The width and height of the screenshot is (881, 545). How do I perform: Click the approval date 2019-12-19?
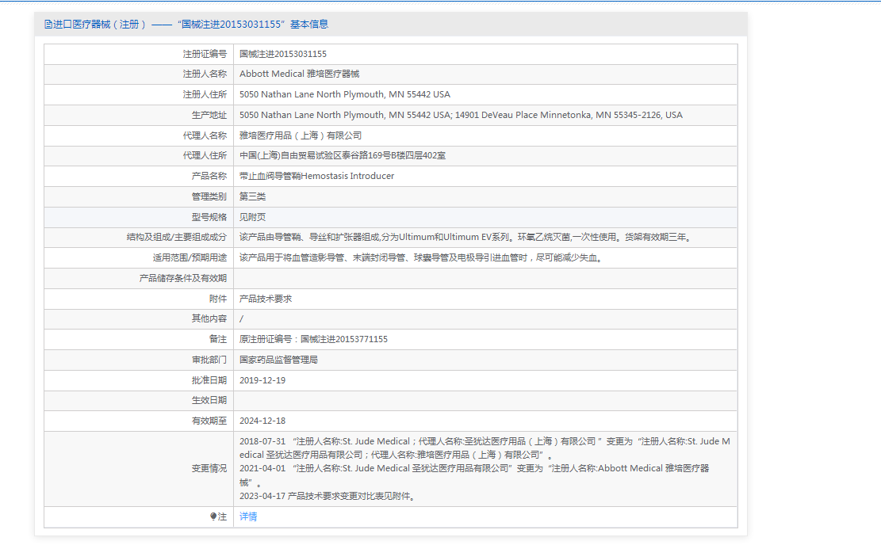pos(262,380)
